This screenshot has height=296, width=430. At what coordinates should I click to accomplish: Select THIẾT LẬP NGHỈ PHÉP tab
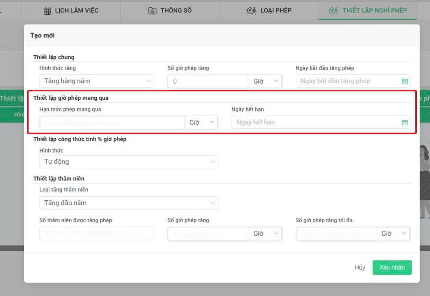(367, 10)
